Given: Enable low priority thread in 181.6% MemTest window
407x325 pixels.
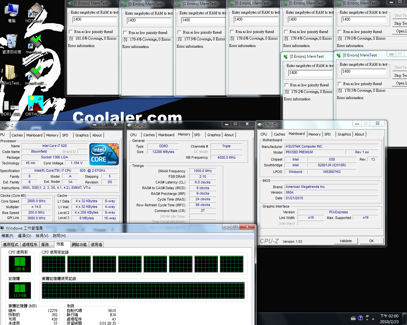Looking at the screenshot, I should click(x=71, y=32).
